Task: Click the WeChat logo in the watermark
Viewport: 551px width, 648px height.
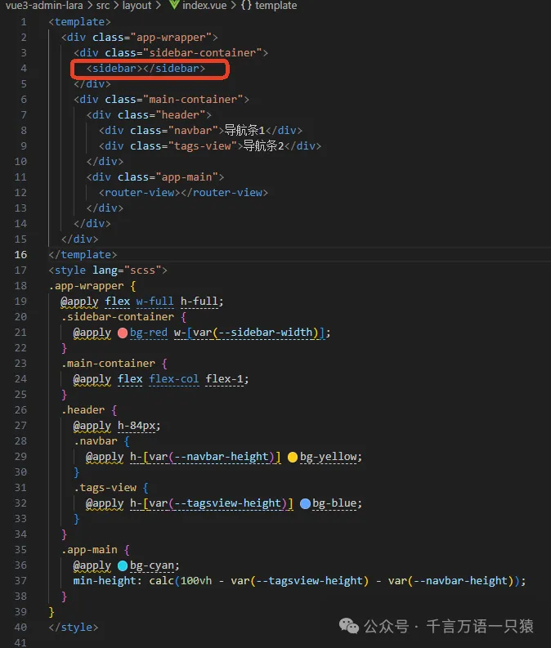Action: click(x=349, y=626)
